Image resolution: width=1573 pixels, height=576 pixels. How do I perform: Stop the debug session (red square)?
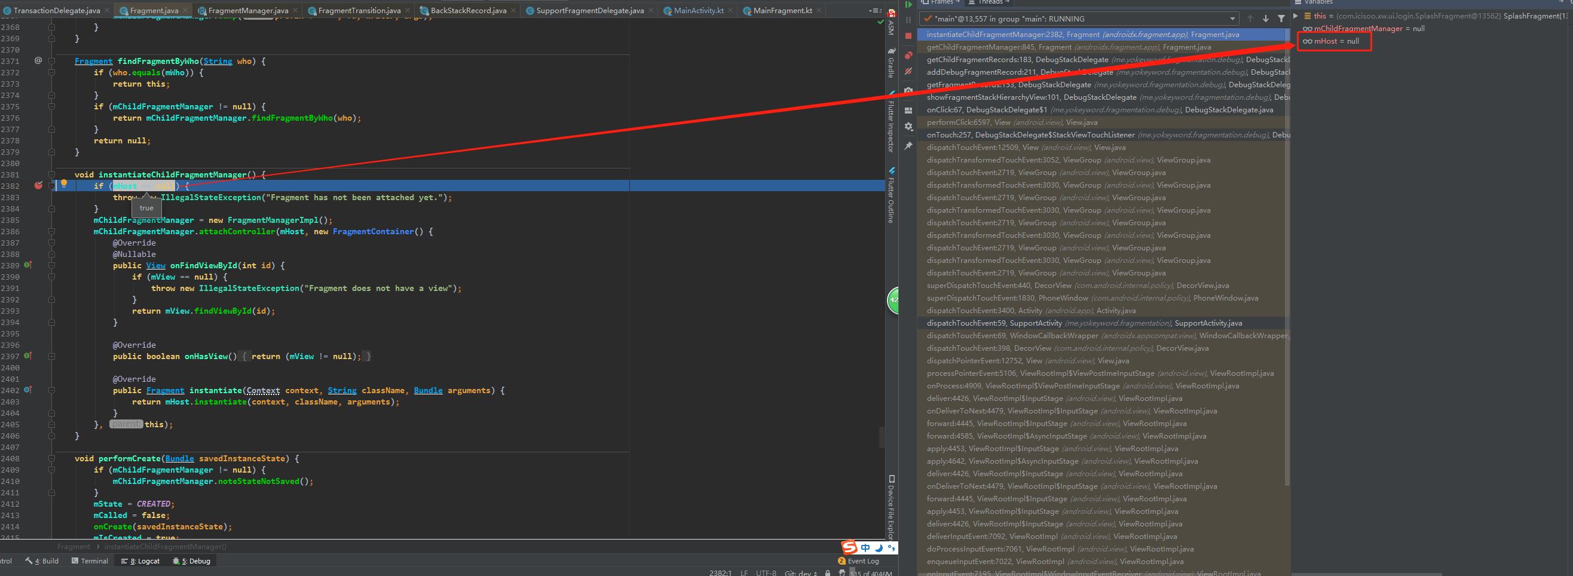click(908, 36)
